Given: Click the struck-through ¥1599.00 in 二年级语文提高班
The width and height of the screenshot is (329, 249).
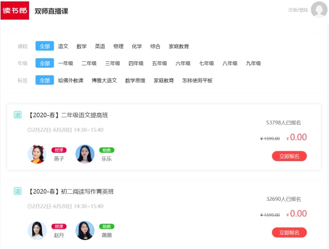Looking at the screenshot, I should [x=270, y=138].
